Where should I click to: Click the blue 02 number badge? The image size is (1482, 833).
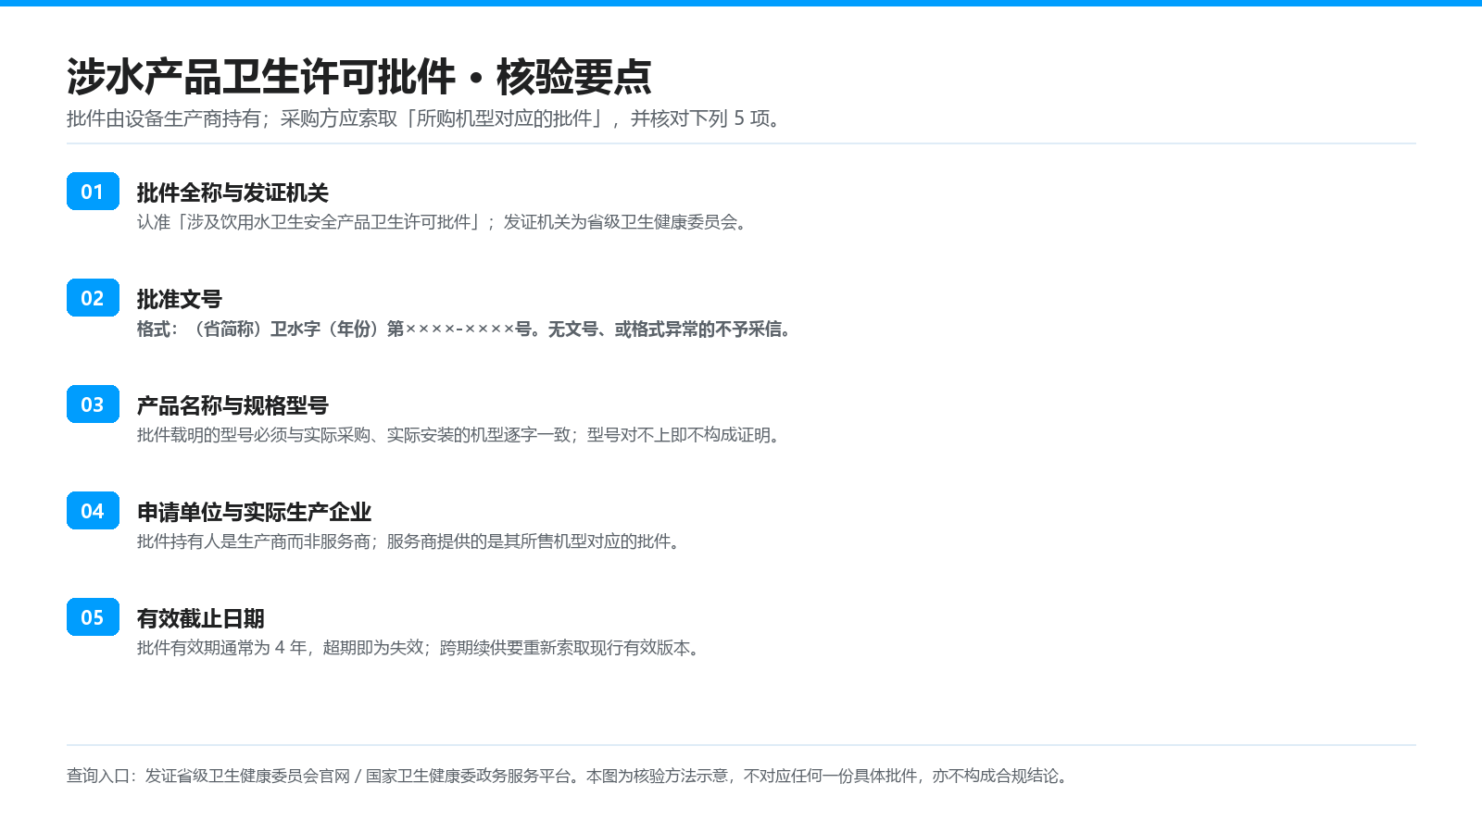pos(93,298)
